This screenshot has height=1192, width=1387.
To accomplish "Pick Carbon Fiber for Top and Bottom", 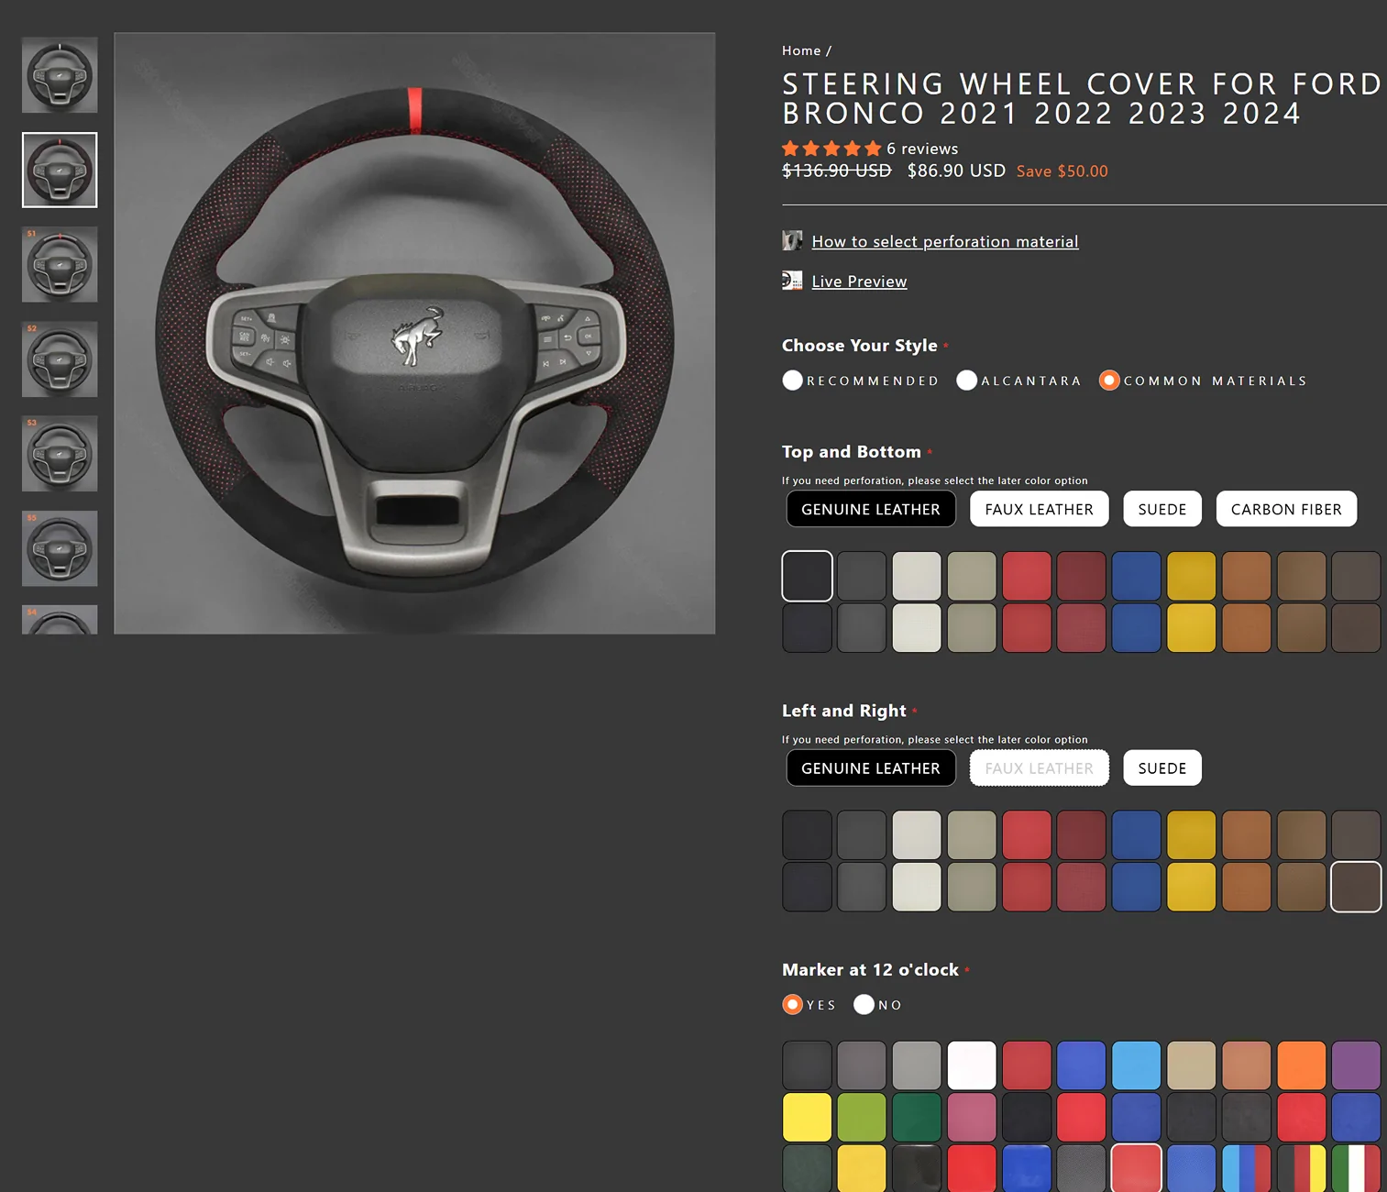I will [1286, 509].
